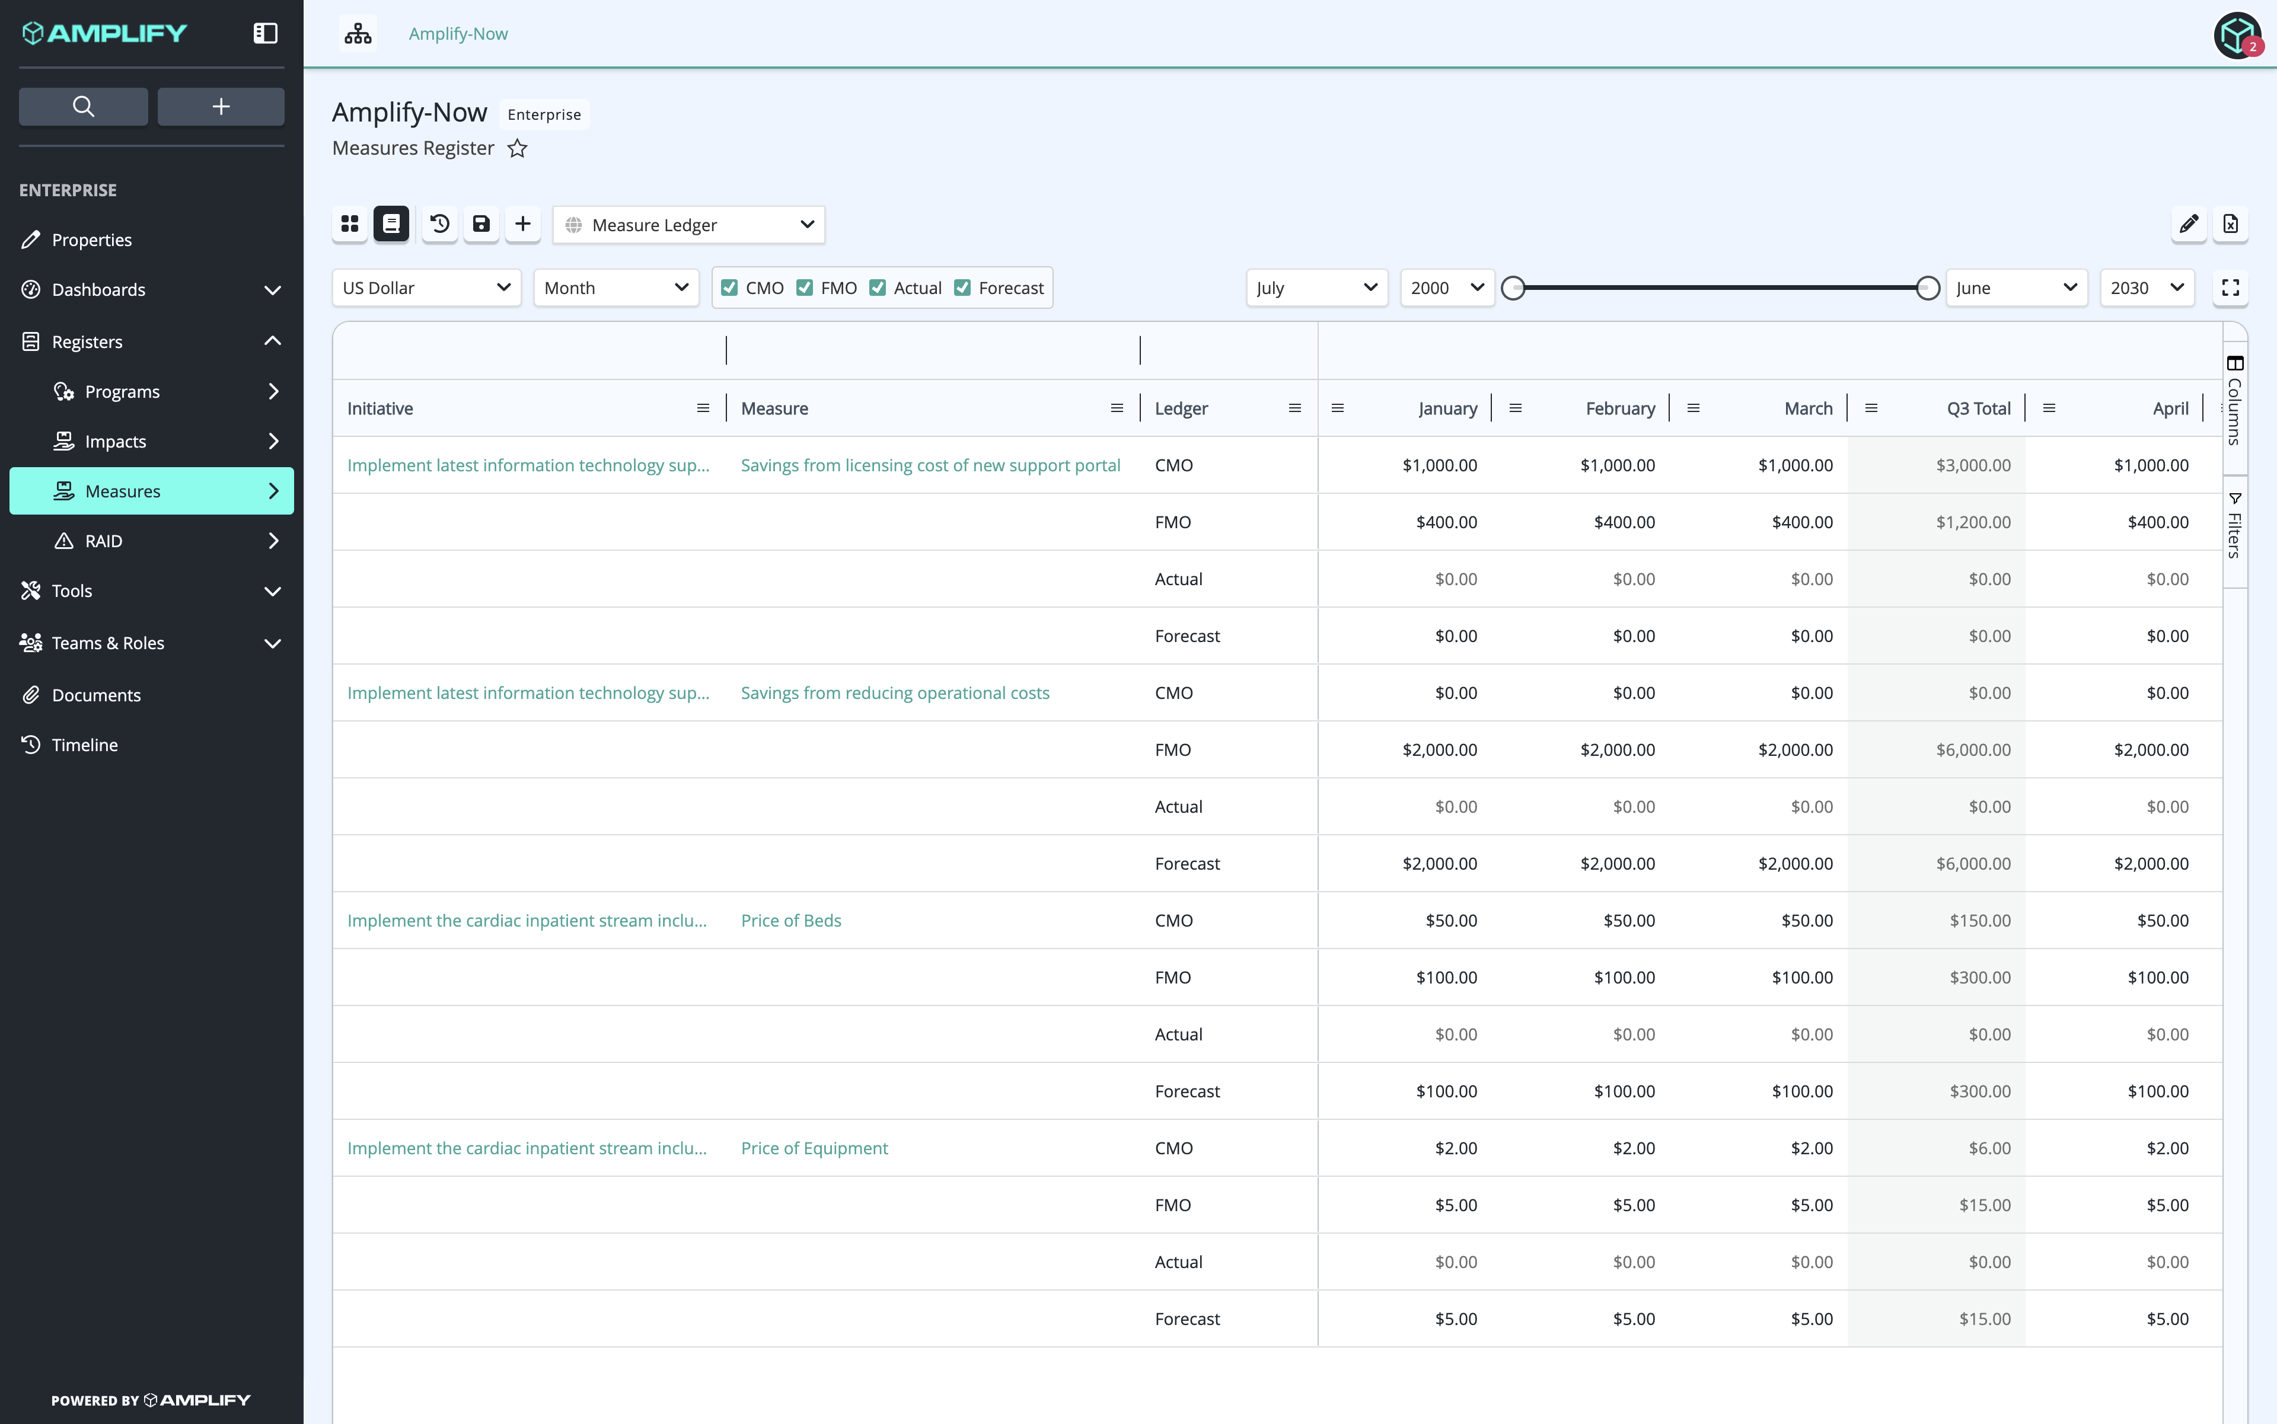Collapse the sidebar panel icon
The image size is (2277, 1424).
[266, 33]
